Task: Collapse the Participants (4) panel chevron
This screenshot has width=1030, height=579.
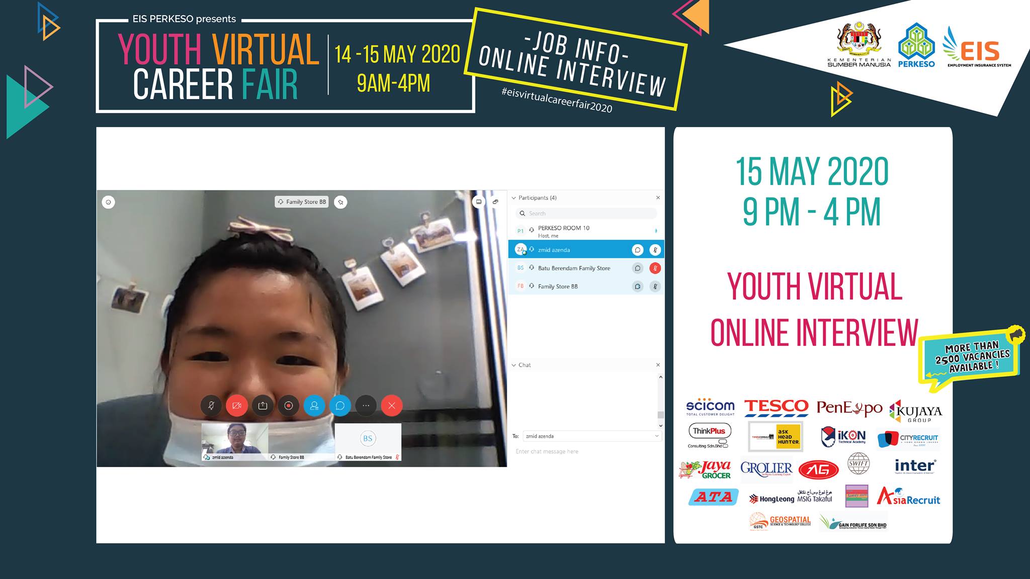Action: (x=514, y=198)
